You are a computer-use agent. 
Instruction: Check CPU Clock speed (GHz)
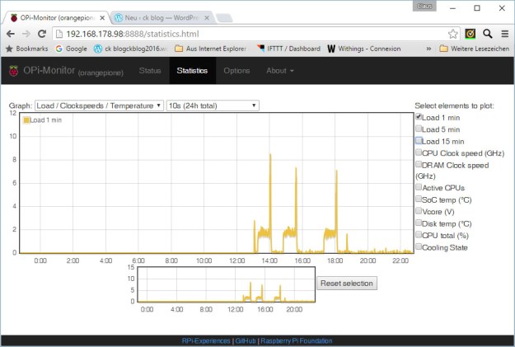(x=419, y=152)
